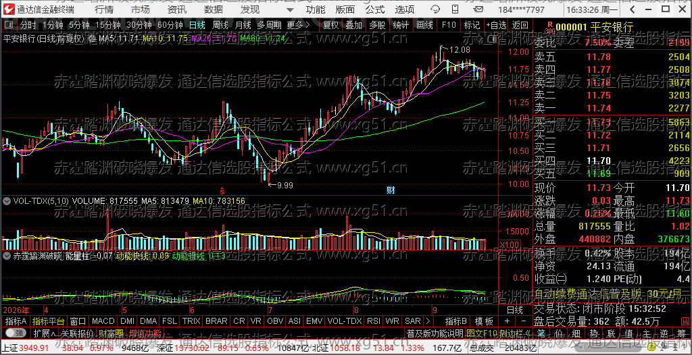Open the 行情 menu

(x=103, y=9)
